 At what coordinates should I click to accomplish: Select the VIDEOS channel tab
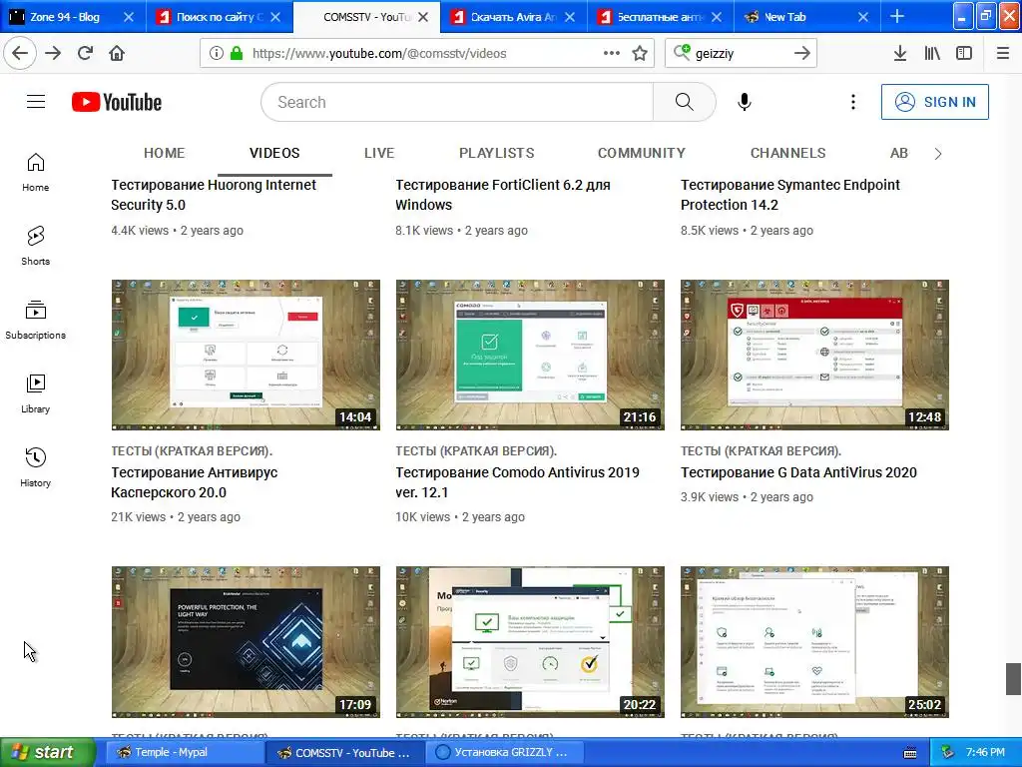[274, 153]
